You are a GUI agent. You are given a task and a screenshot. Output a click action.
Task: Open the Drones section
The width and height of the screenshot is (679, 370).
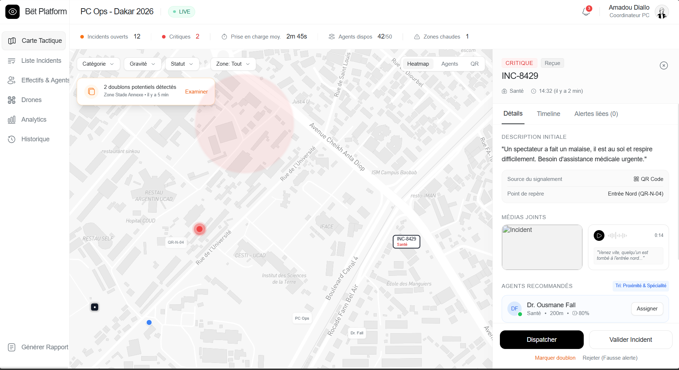point(34,100)
